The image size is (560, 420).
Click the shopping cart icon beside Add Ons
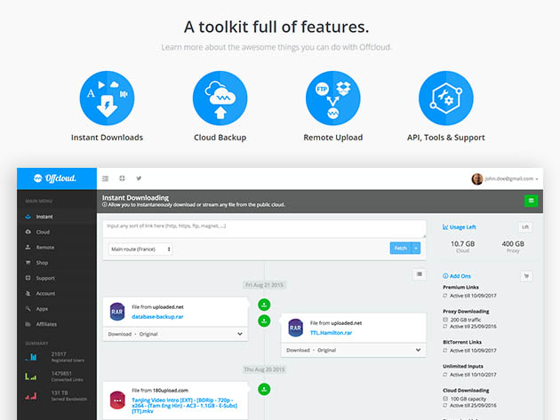[x=526, y=276]
